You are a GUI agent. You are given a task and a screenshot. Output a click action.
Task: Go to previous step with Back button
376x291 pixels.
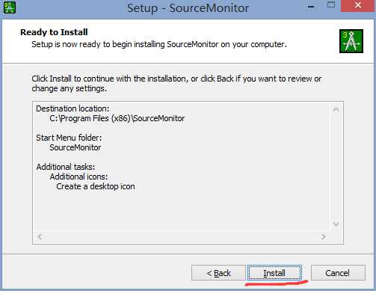pyautogui.click(x=218, y=273)
